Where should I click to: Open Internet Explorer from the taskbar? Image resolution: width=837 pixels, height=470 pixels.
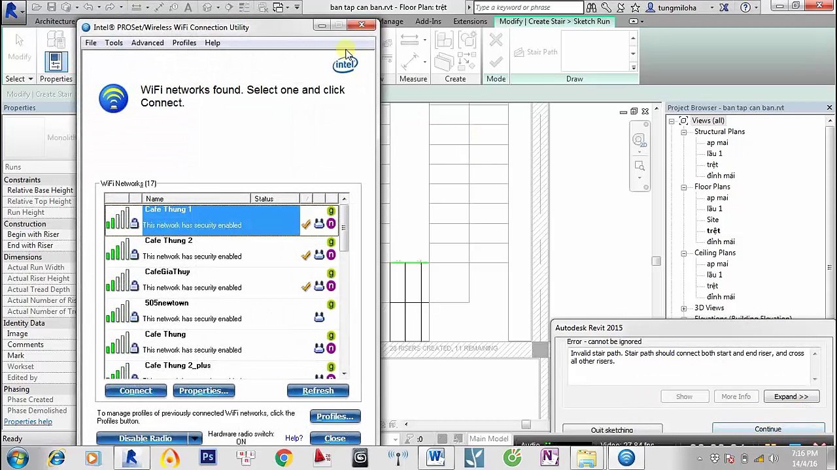point(56,458)
